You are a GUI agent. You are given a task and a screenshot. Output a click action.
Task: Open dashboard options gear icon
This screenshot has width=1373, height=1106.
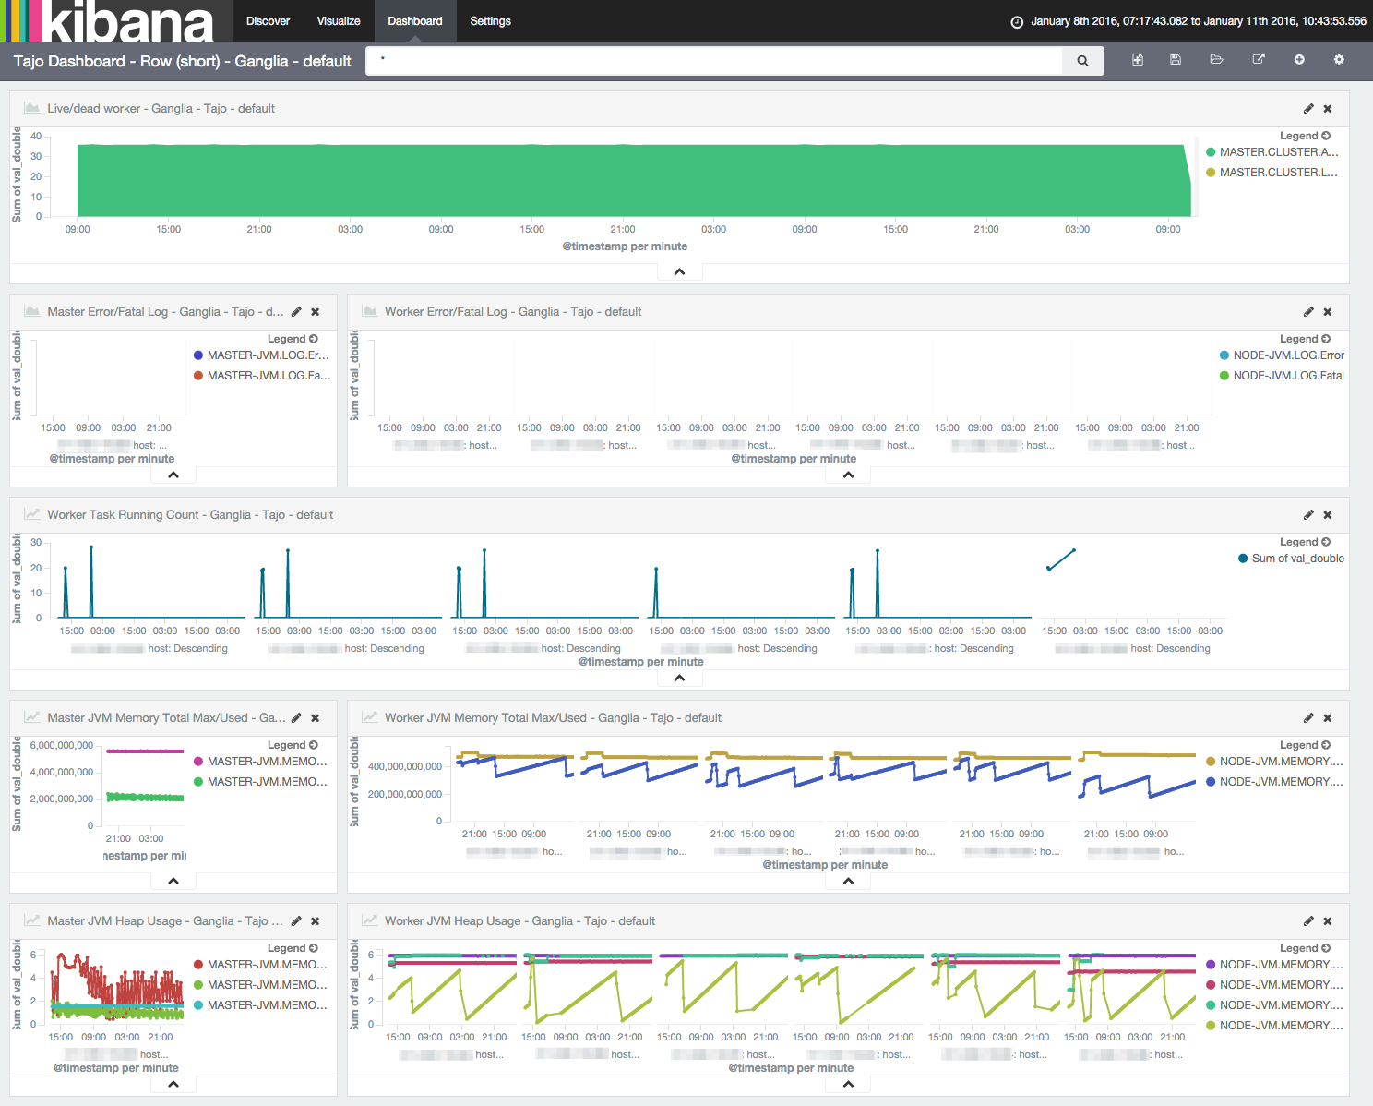pyautogui.click(x=1339, y=60)
